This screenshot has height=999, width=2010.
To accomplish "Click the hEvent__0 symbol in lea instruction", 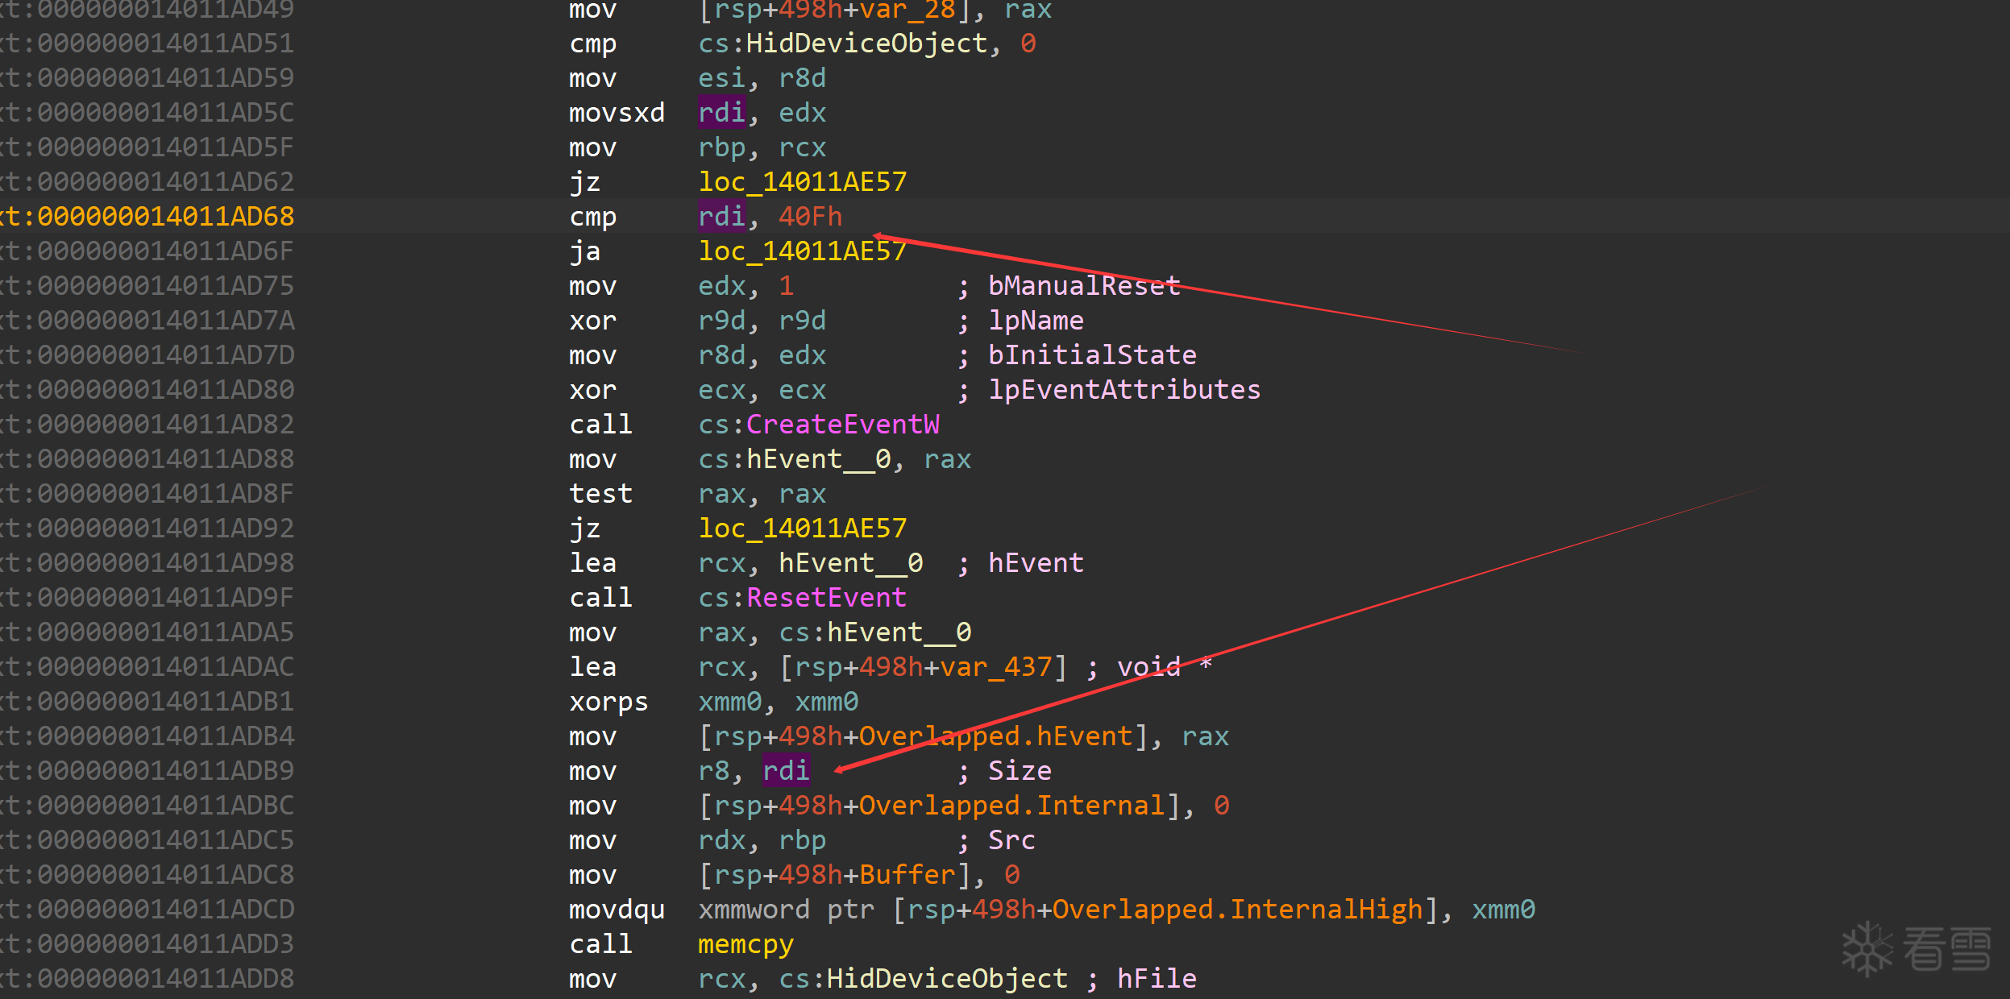I will pos(850,563).
